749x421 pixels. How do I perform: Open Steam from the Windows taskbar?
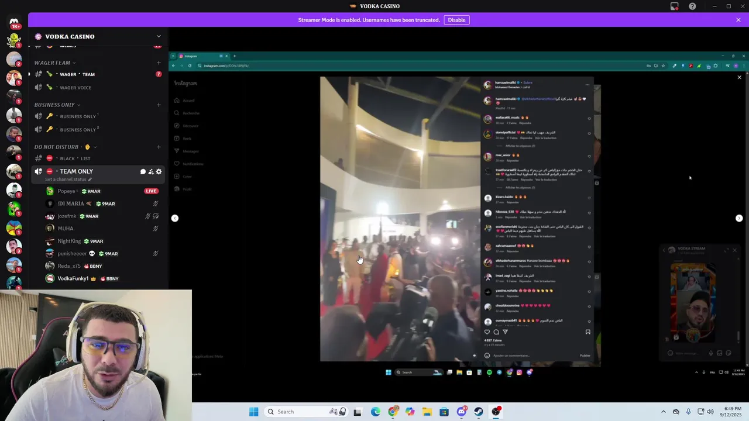coord(478,412)
